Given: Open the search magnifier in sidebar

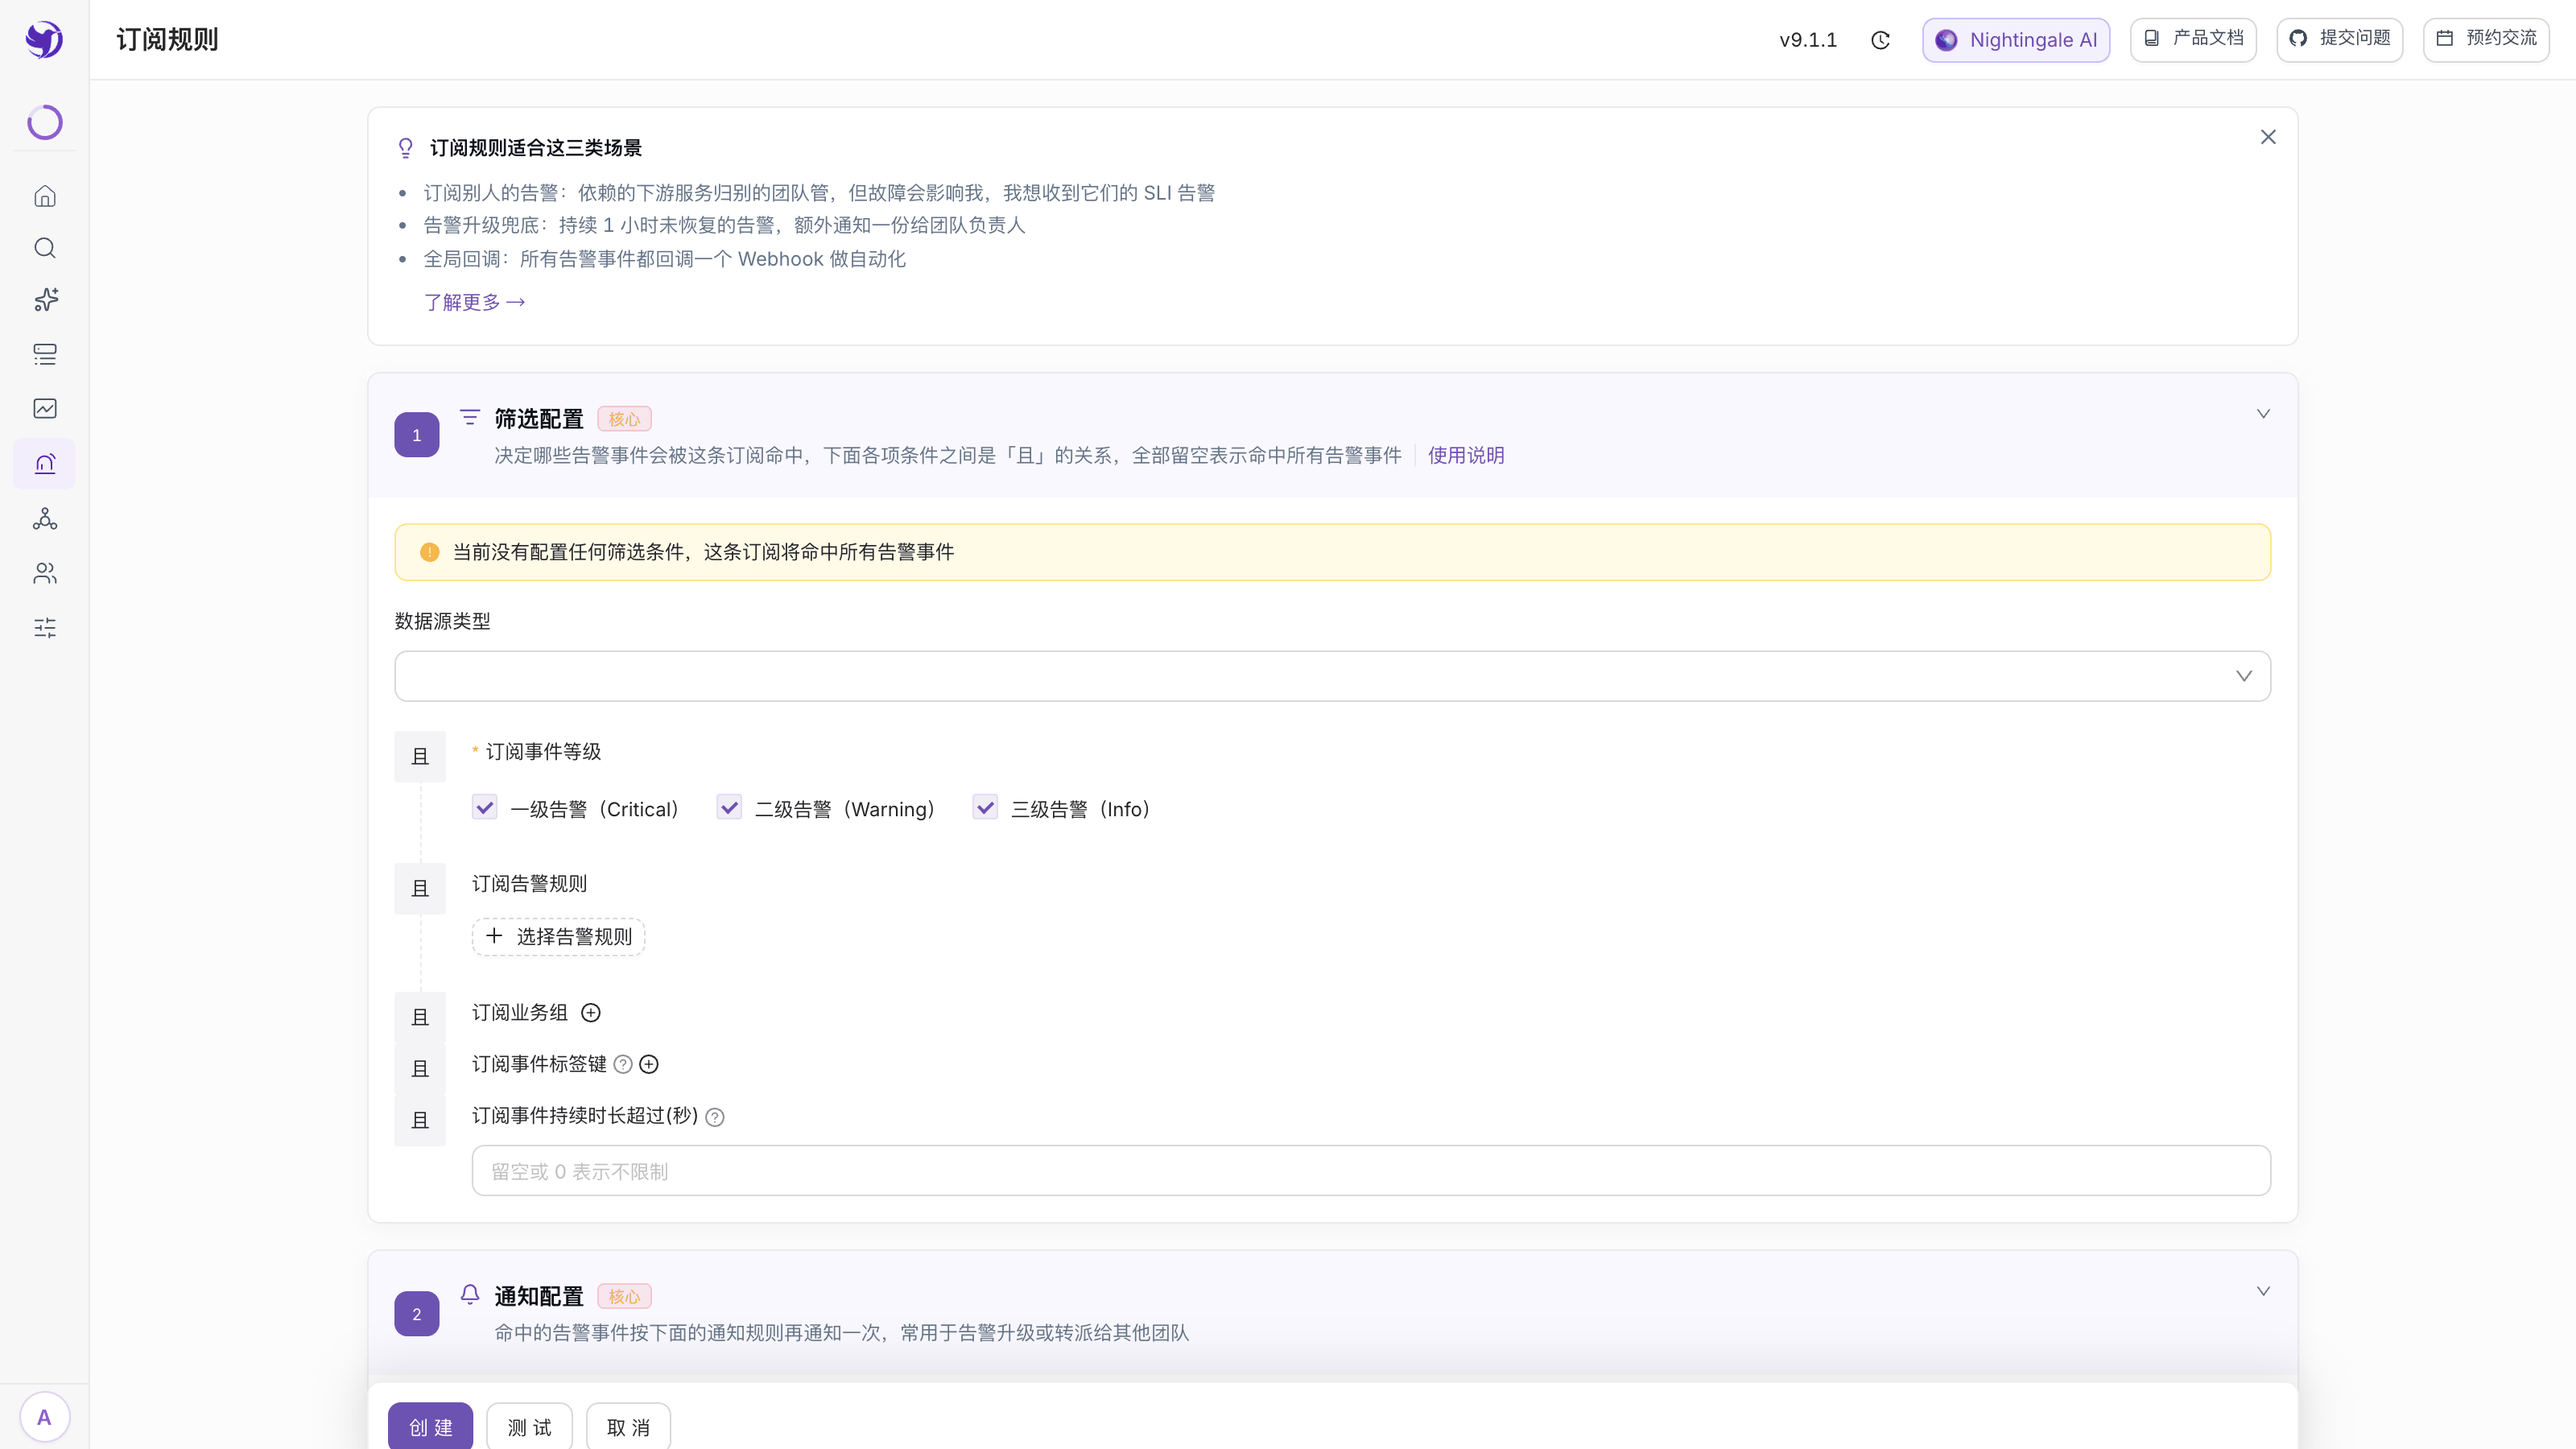Looking at the screenshot, I should [45, 248].
